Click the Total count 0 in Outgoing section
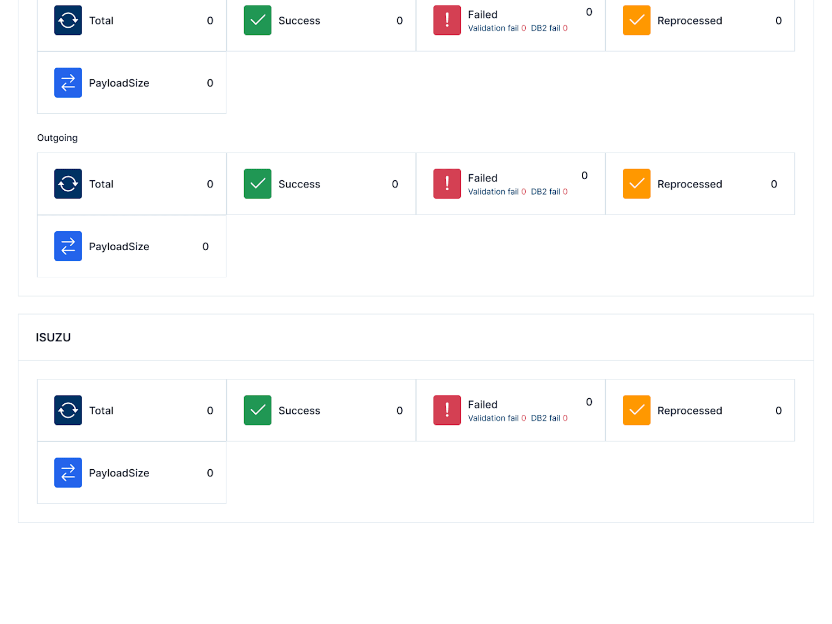 click(x=210, y=184)
